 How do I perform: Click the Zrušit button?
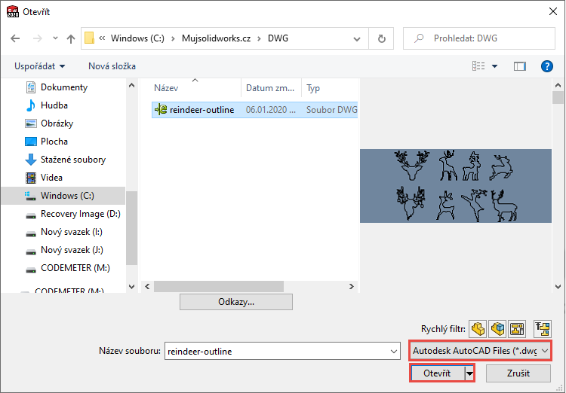point(518,373)
